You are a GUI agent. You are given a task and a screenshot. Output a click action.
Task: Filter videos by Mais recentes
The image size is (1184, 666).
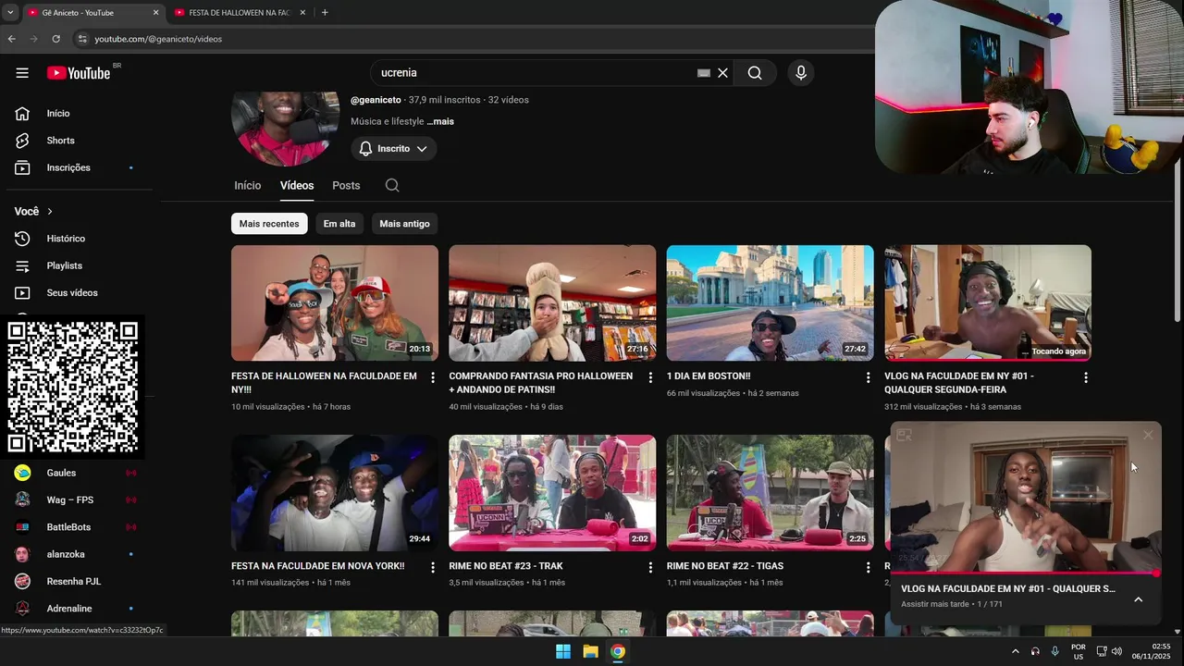pyautogui.click(x=269, y=224)
